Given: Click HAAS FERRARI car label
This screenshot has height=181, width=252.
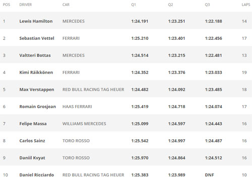Looking at the screenshot, I should 77,107.
